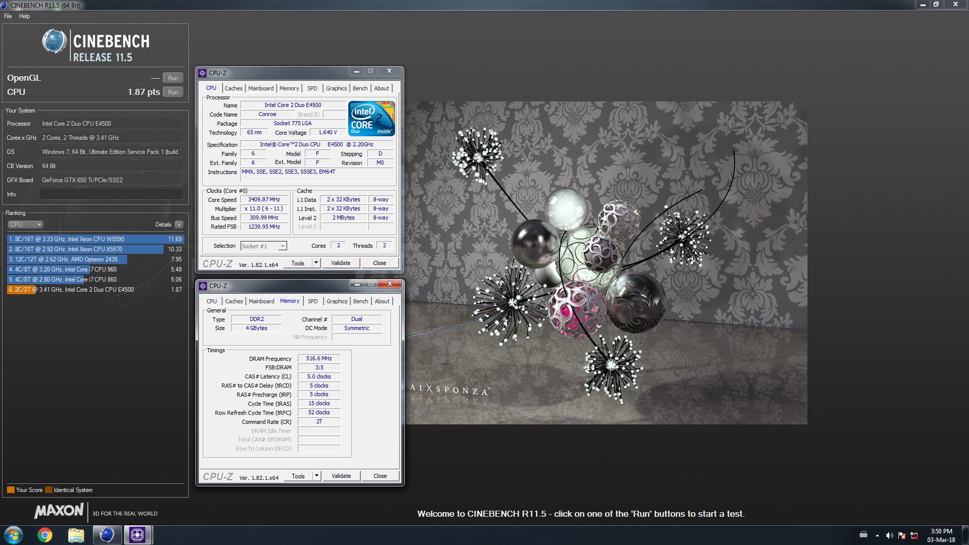Show hidden tray icons arrow

coord(877,535)
